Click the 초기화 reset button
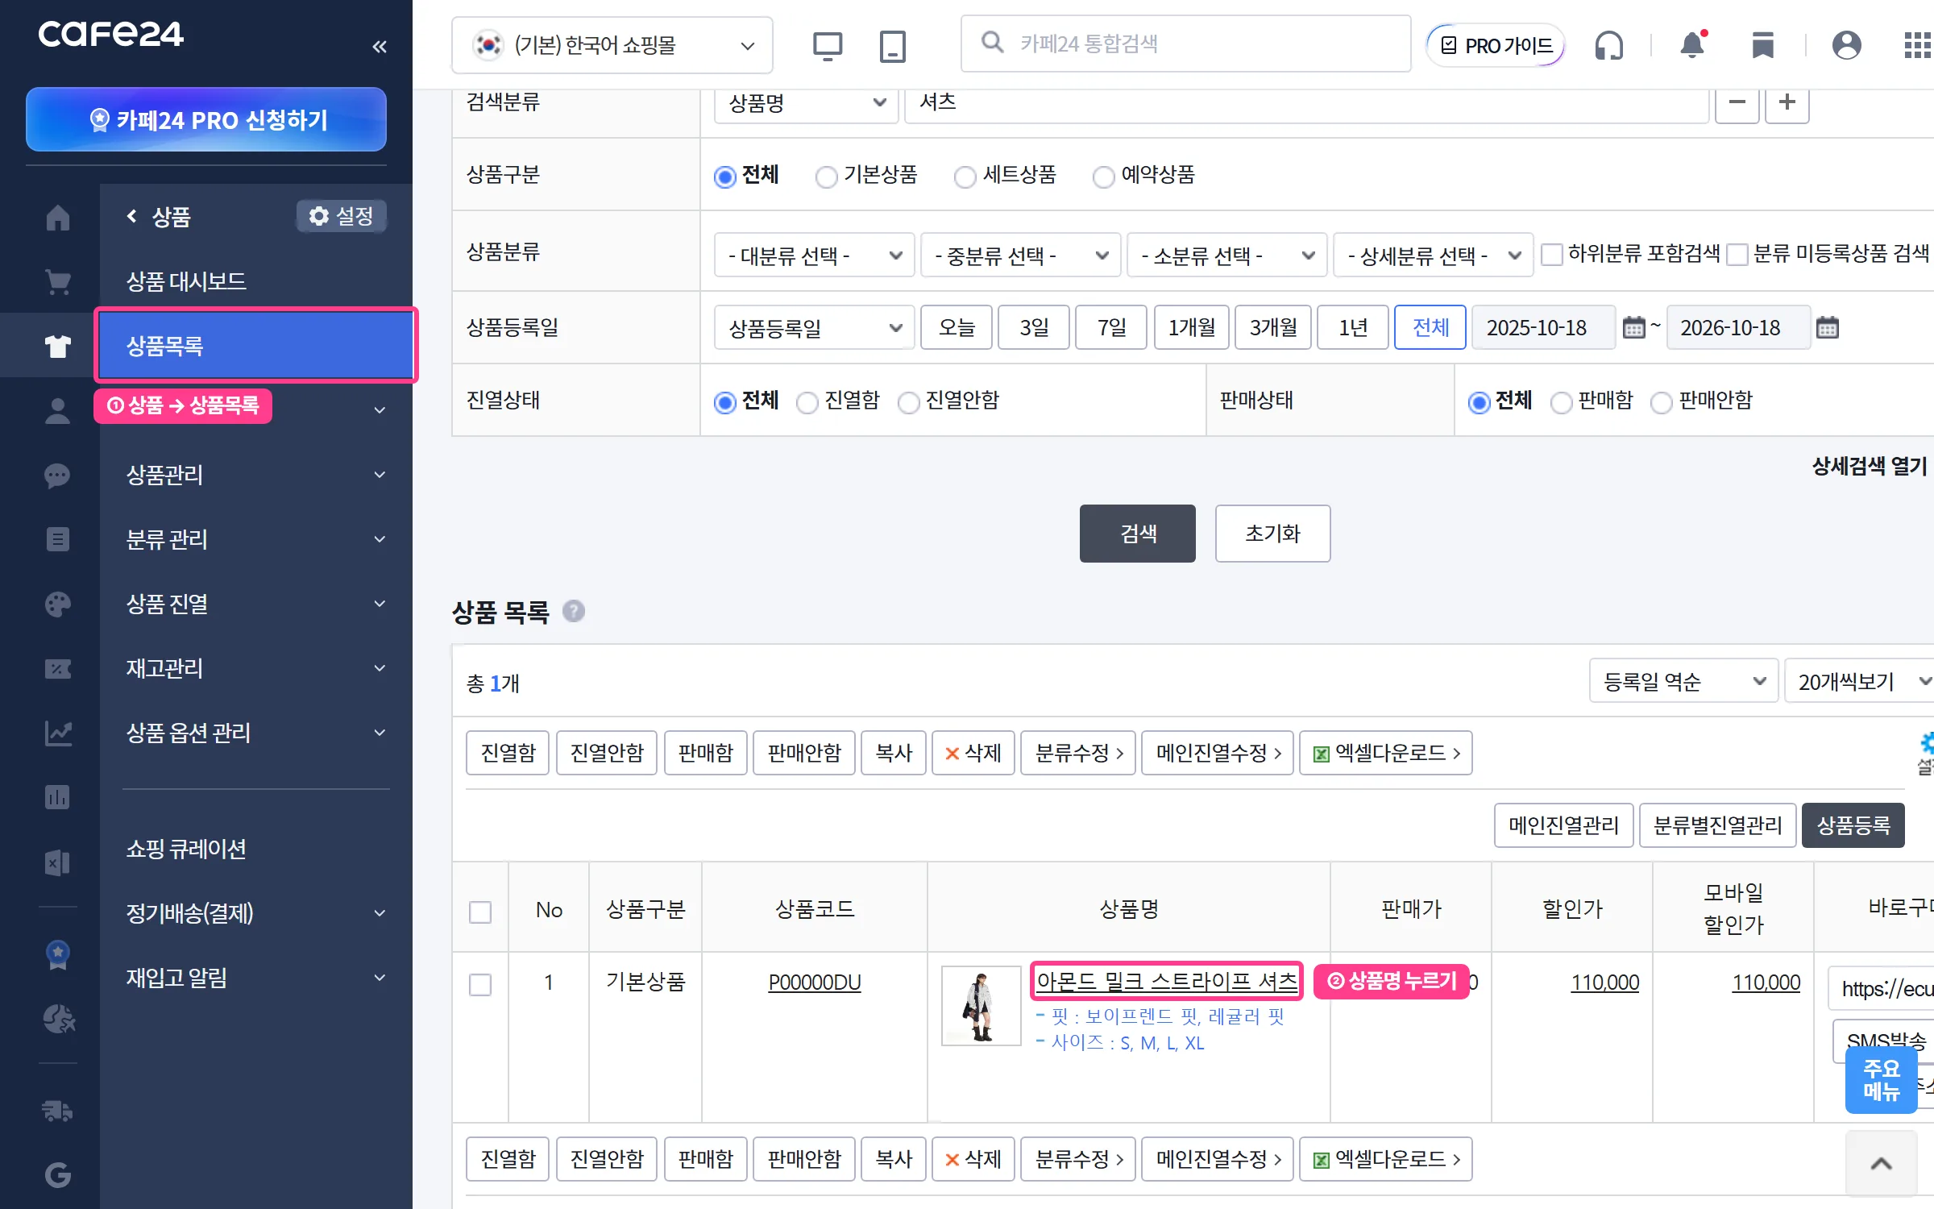Image resolution: width=1934 pixels, height=1209 pixels. click(x=1272, y=534)
